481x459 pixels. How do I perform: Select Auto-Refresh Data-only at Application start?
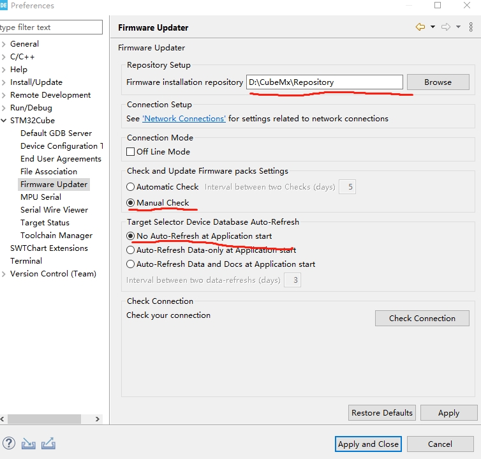(131, 250)
